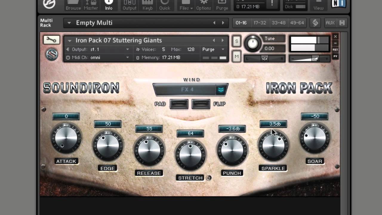Toggle the Info pane
The height and width of the screenshot is (215, 382).
[x=109, y=5]
